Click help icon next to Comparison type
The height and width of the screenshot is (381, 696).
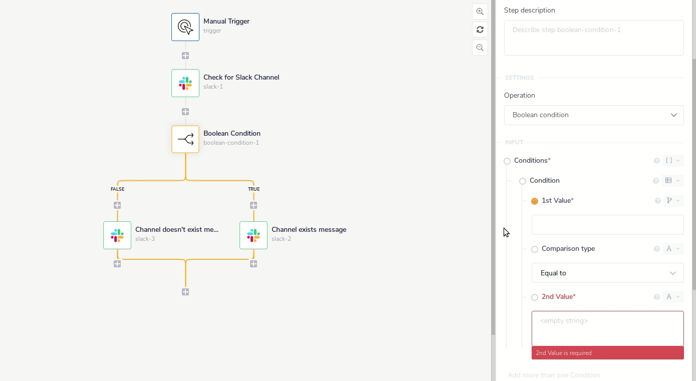point(657,249)
